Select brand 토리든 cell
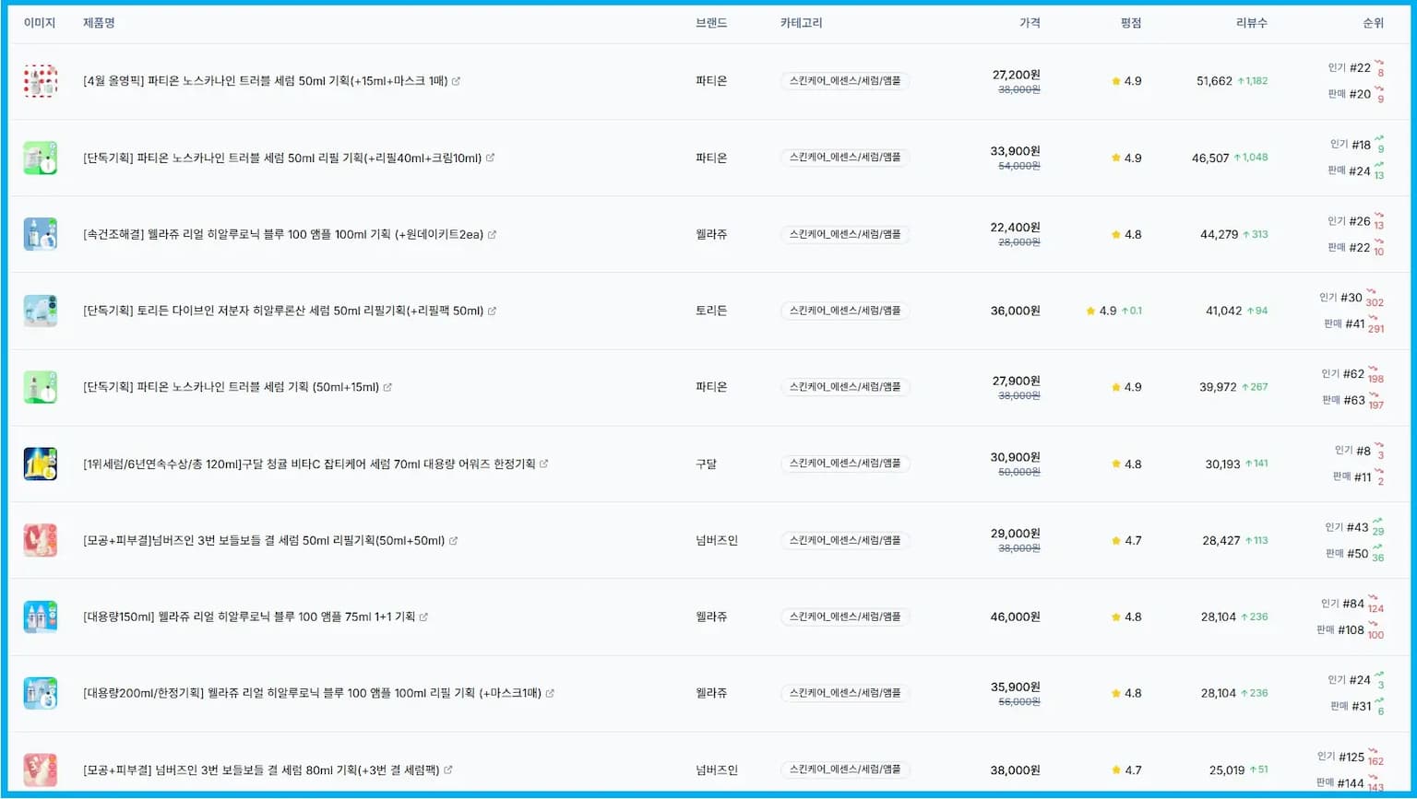Viewport: 1417px width, 799px height. coord(711,311)
